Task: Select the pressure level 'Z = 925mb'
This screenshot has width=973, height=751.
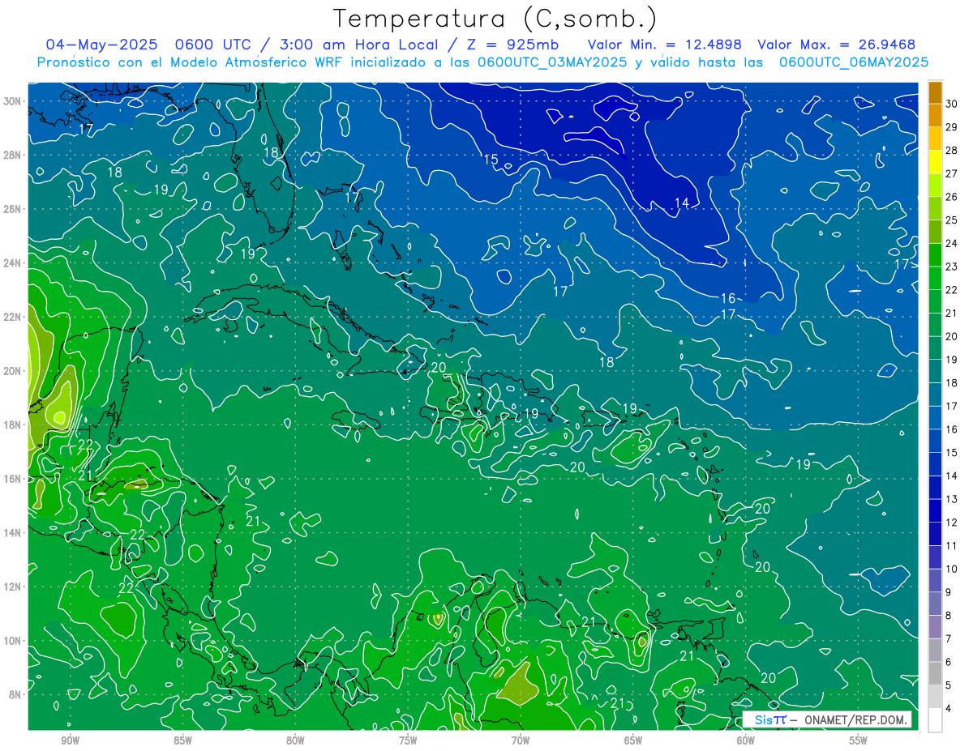Action: pos(512,45)
